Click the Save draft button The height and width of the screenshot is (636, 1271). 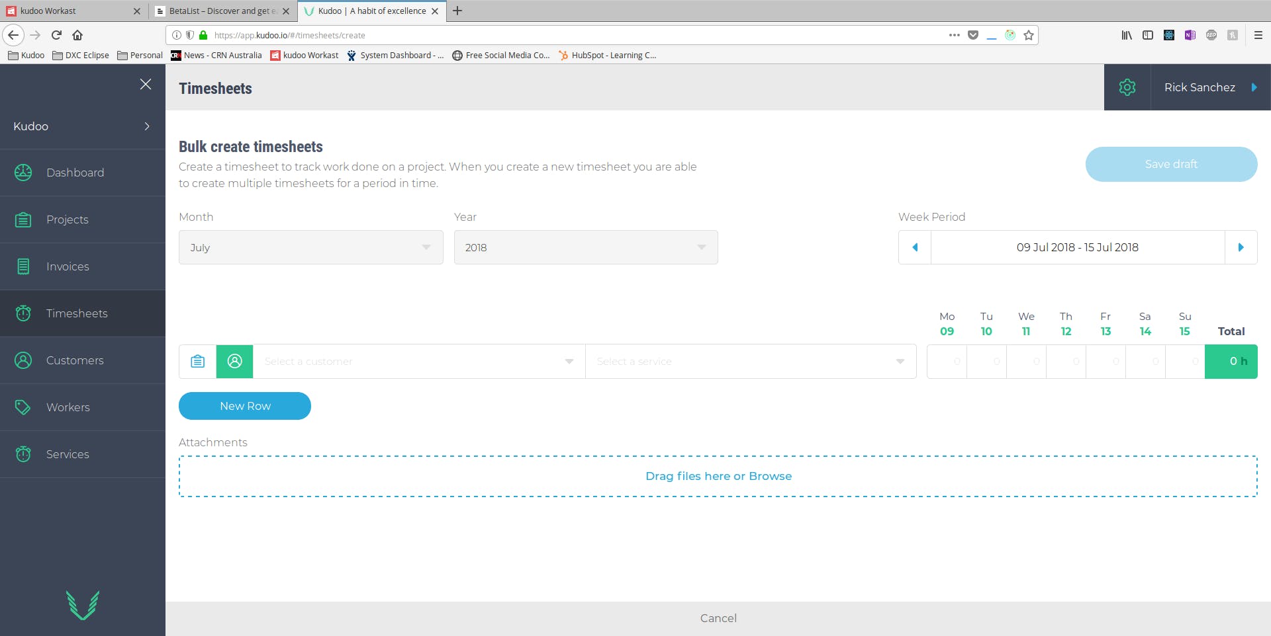click(1171, 164)
